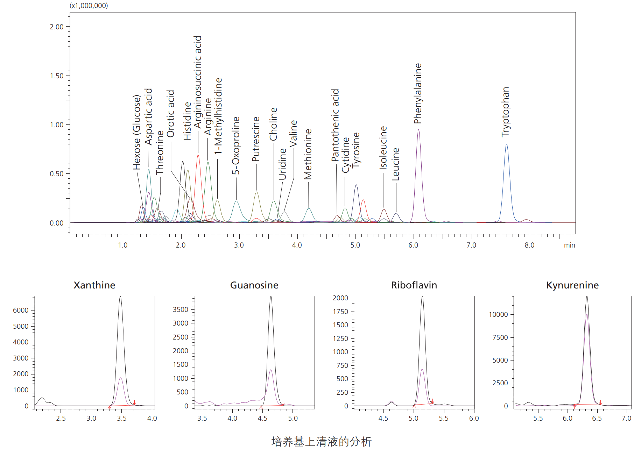
Task: Select the Methionine peak label
Action: (x=308, y=154)
